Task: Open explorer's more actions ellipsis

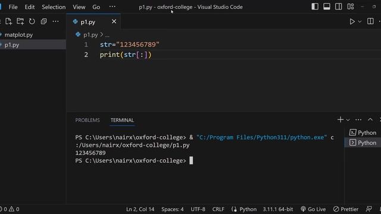Action: pos(55,21)
